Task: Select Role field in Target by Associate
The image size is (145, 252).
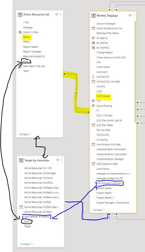Action: tap(27, 222)
